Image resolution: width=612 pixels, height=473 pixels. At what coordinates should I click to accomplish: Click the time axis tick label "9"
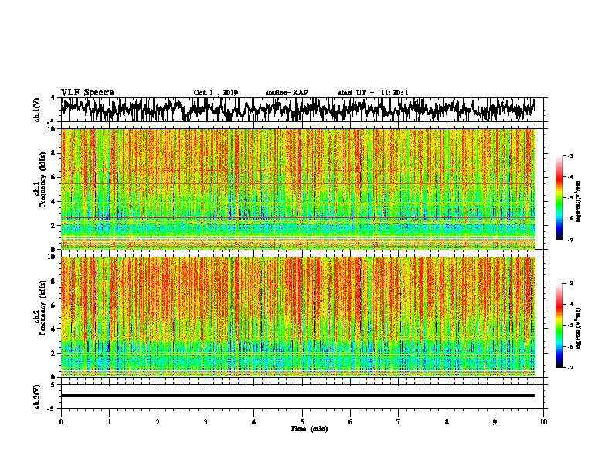point(495,422)
